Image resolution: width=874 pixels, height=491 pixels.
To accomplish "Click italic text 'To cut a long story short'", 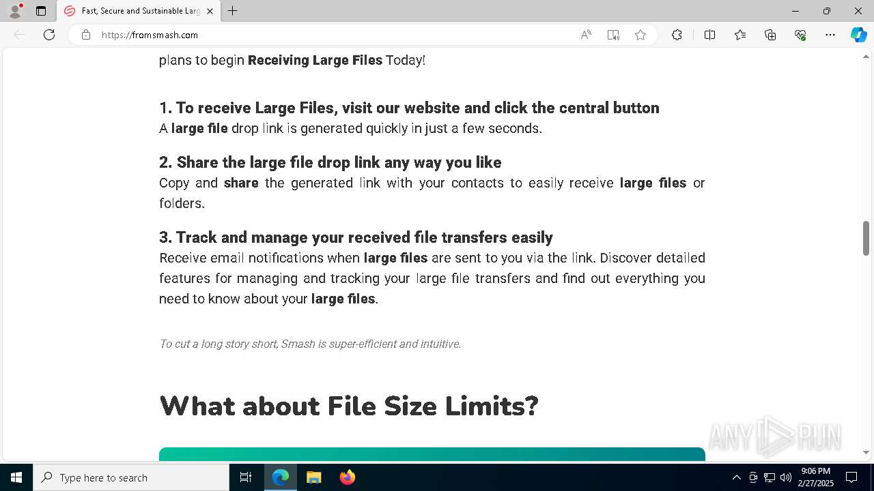I will (310, 344).
